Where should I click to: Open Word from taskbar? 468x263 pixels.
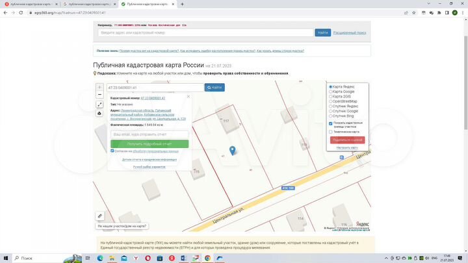point(183,258)
